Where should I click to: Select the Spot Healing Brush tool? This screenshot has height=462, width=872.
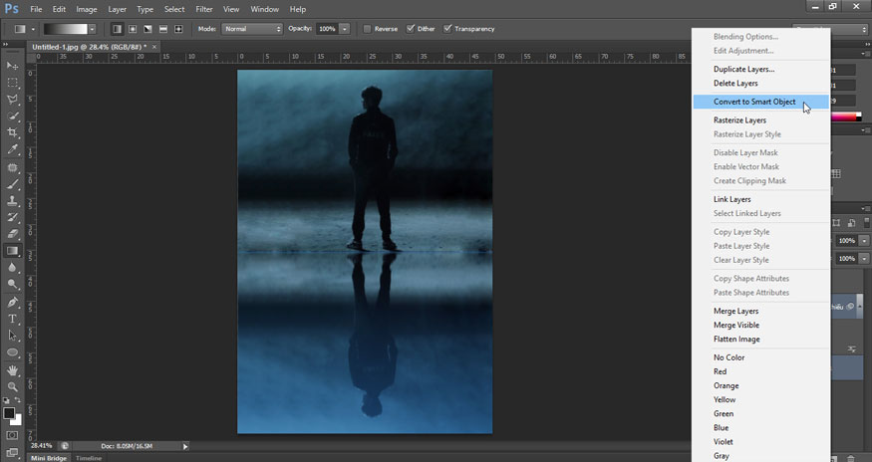coord(12,167)
